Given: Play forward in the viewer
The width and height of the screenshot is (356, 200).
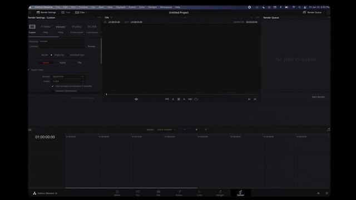Looking at the screenshot, I should coord(184,99).
